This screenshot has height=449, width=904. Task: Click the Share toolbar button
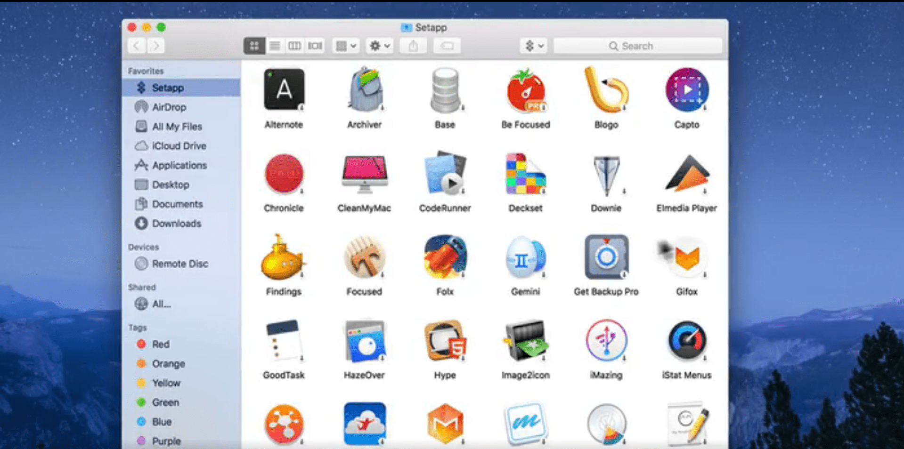tap(413, 46)
